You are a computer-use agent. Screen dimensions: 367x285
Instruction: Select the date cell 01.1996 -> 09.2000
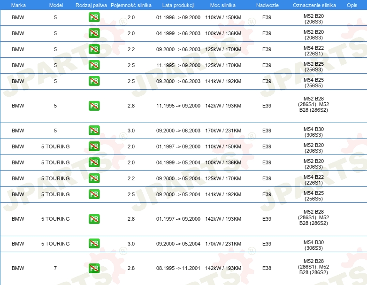click(x=178, y=17)
